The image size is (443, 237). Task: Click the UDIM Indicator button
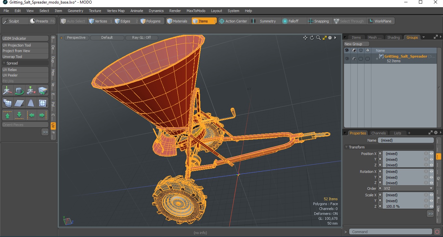pos(25,38)
